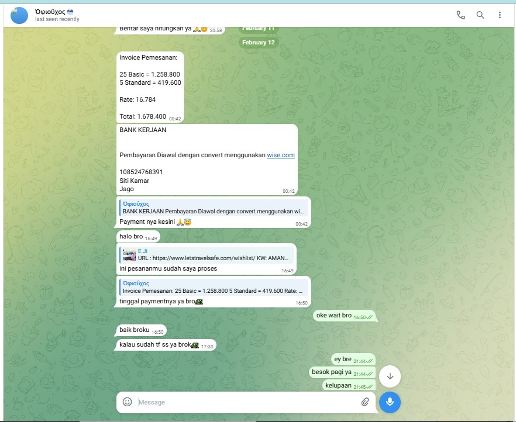The height and width of the screenshot is (422, 516).
Task: Open the chat profile avatar
Action: click(19, 15)
